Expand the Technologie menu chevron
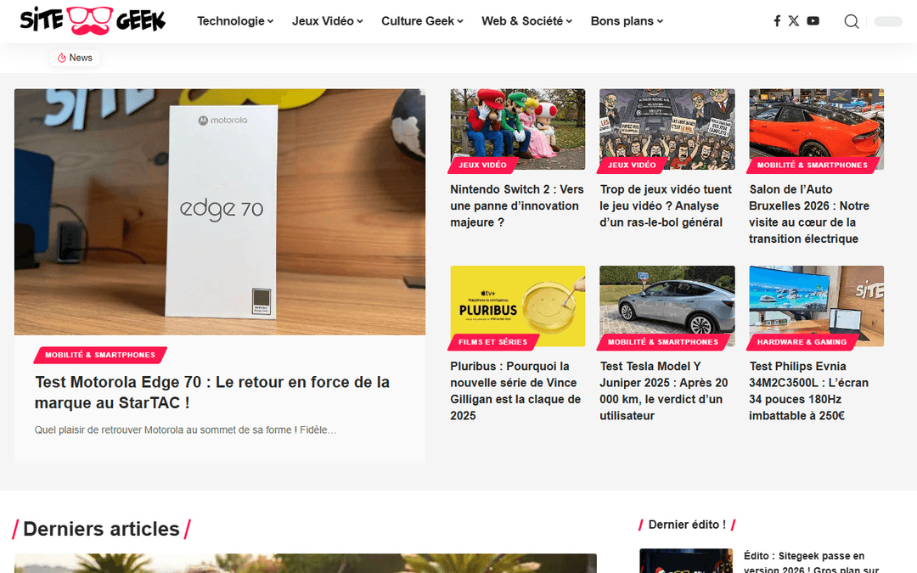 (x=270, y=21)
